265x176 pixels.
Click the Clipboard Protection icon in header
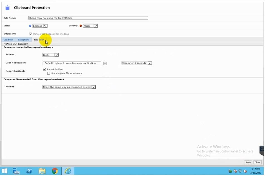(8, 8)
